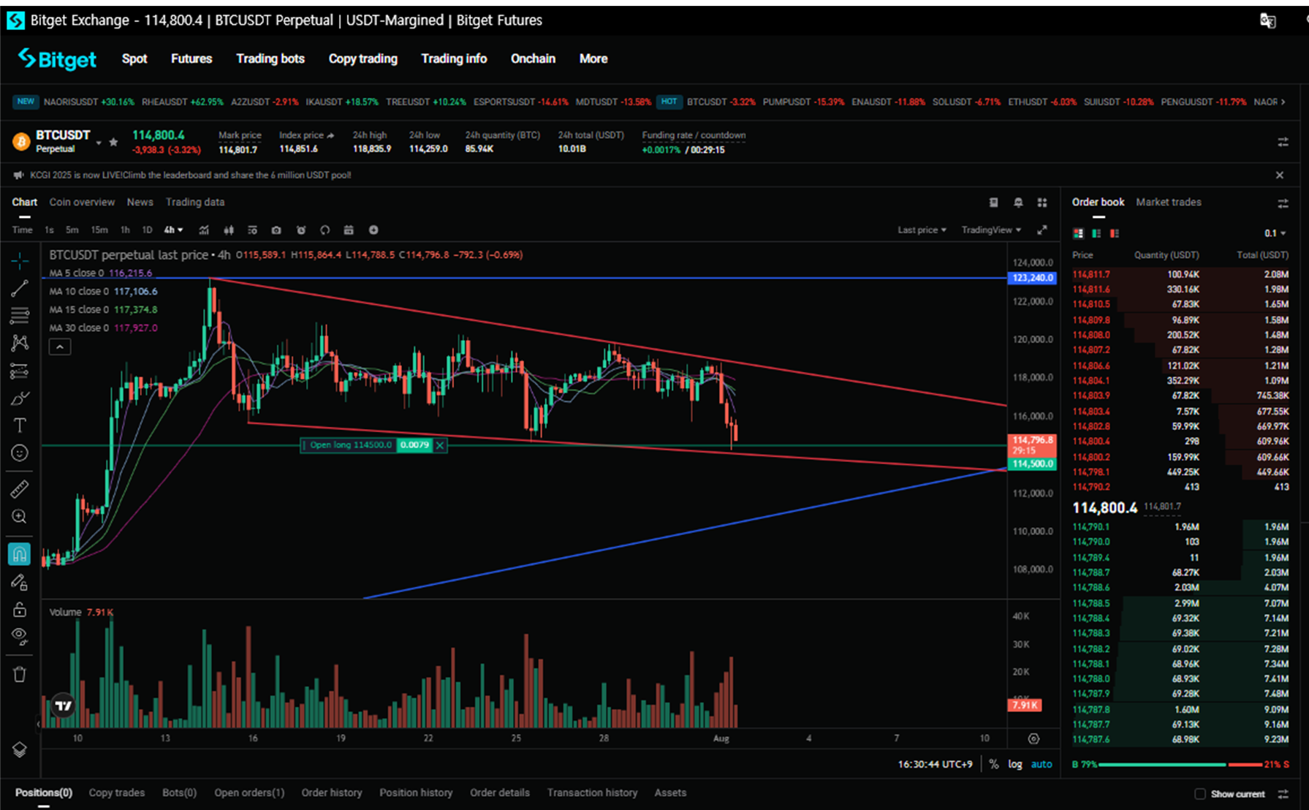Switch to the Trading data tab

(195, 202)
